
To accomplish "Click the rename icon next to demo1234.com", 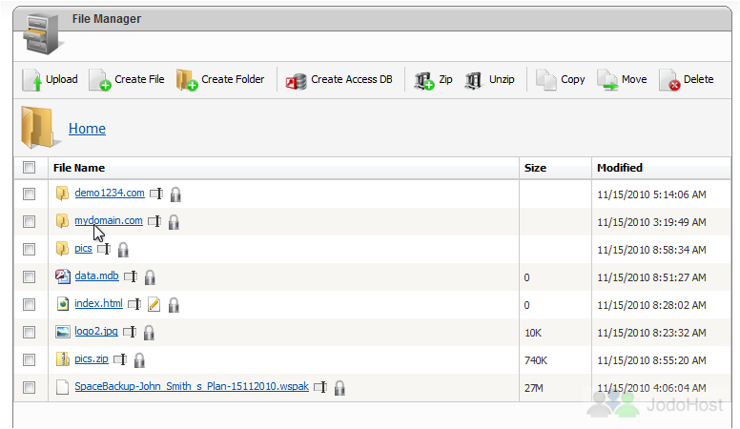I will click(x=155, y=194).
